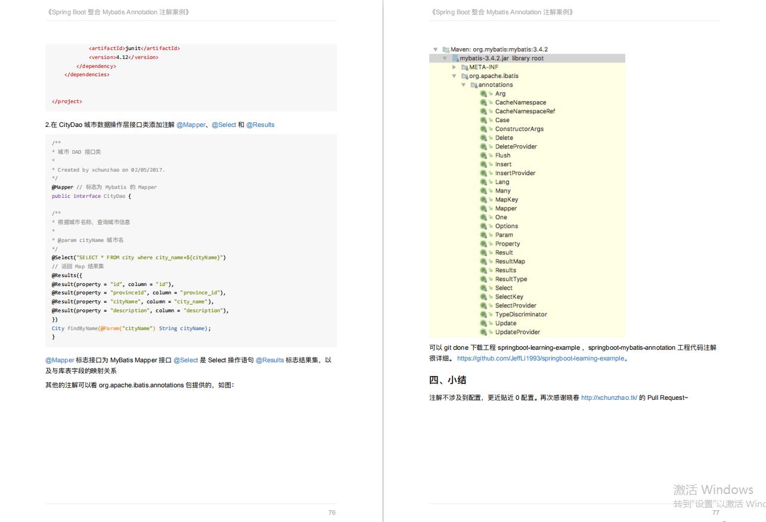Click the @Result cityName mapping line

[132, 302]
